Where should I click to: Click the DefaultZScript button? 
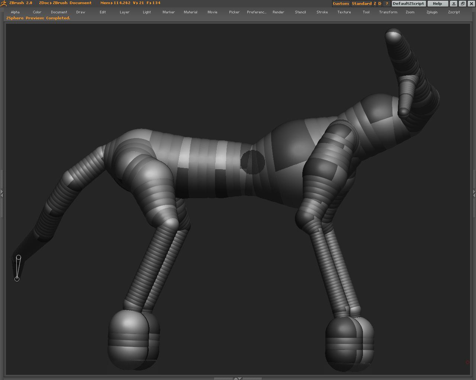(408, 4)
